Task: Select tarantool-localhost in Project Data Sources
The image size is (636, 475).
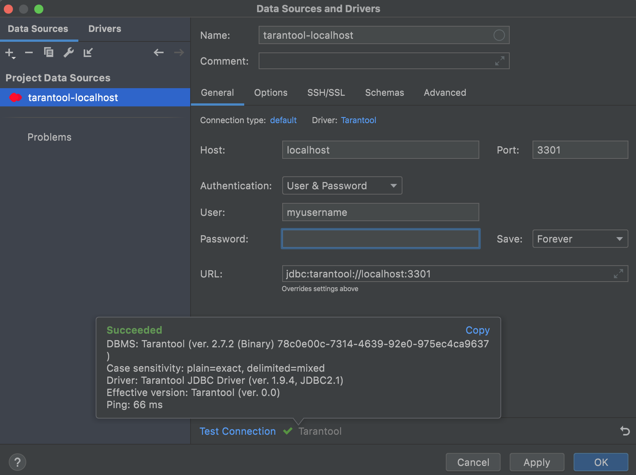Action: point(95,98)
